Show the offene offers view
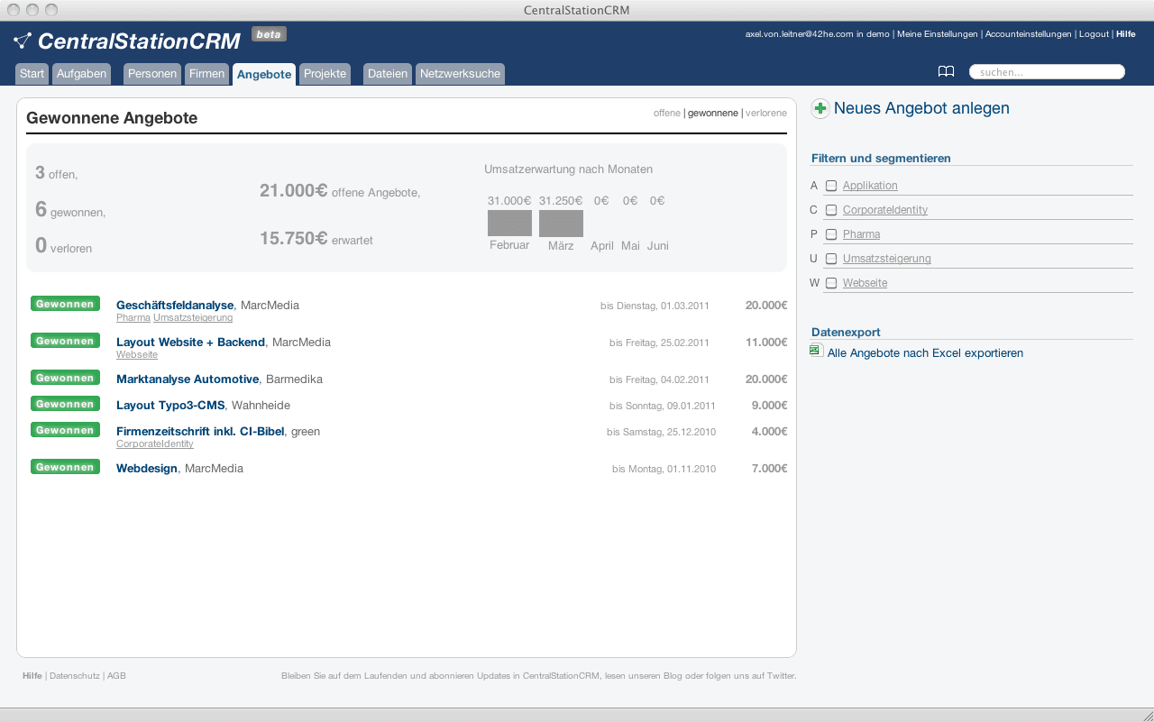The height and width of the screenshot is (722, 1154). click(666, 114)
